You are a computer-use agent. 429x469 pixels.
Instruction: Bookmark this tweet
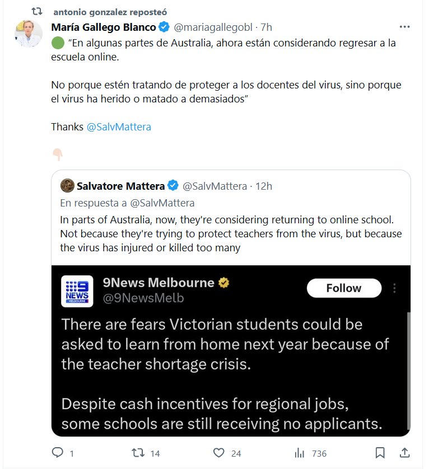pos(380,453)
